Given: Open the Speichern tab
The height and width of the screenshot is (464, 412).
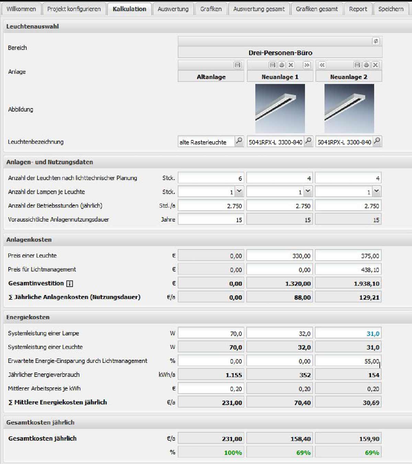Looking at the screenshot, I should click(391, 9).
